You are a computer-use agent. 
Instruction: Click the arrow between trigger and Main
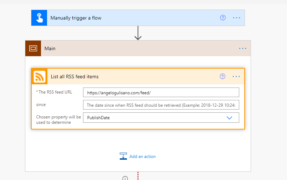[x=138, y=33]
